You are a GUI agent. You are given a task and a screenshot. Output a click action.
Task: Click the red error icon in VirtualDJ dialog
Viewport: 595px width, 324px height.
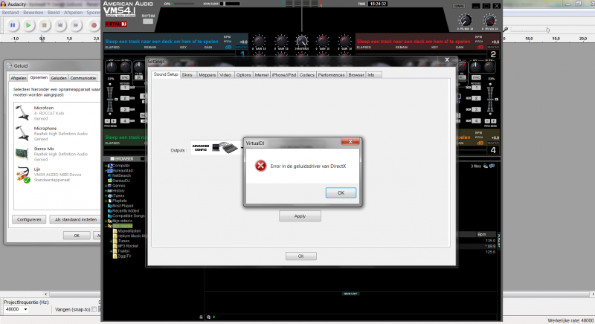click(261, 166)
